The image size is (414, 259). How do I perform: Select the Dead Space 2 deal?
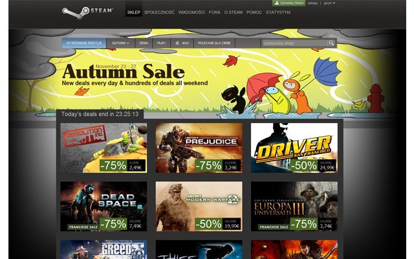pos(103,206)
